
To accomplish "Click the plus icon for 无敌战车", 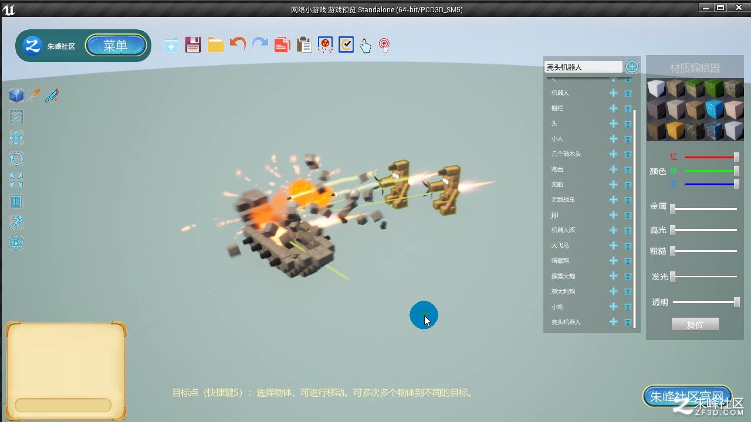I will pyautogui.click(x=613, y=200).
